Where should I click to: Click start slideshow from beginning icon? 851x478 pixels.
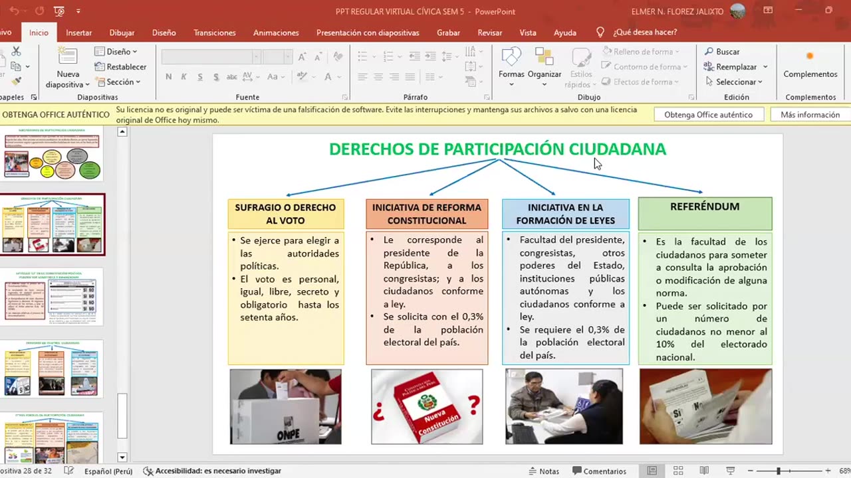point(59,11)
